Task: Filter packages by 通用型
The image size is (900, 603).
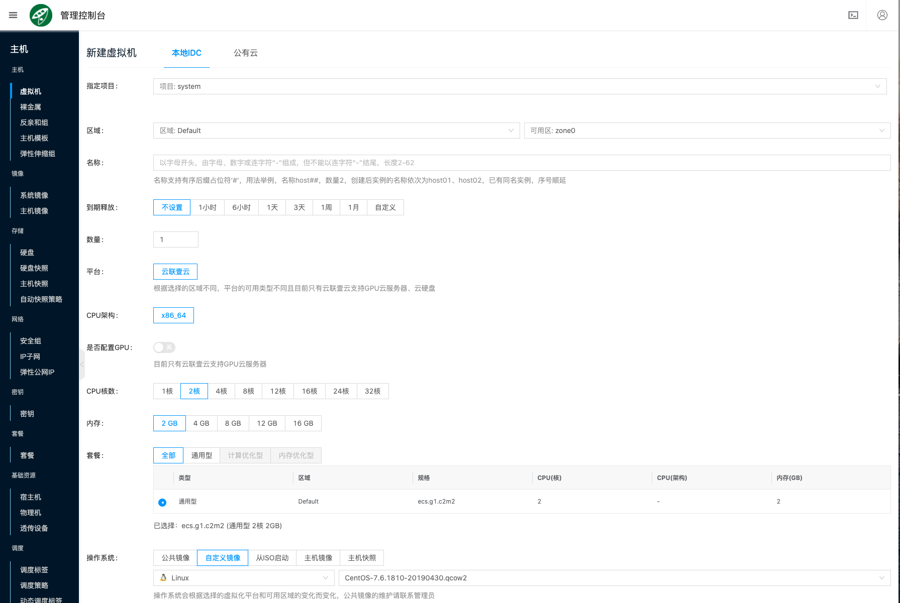Action: point(202,455)
